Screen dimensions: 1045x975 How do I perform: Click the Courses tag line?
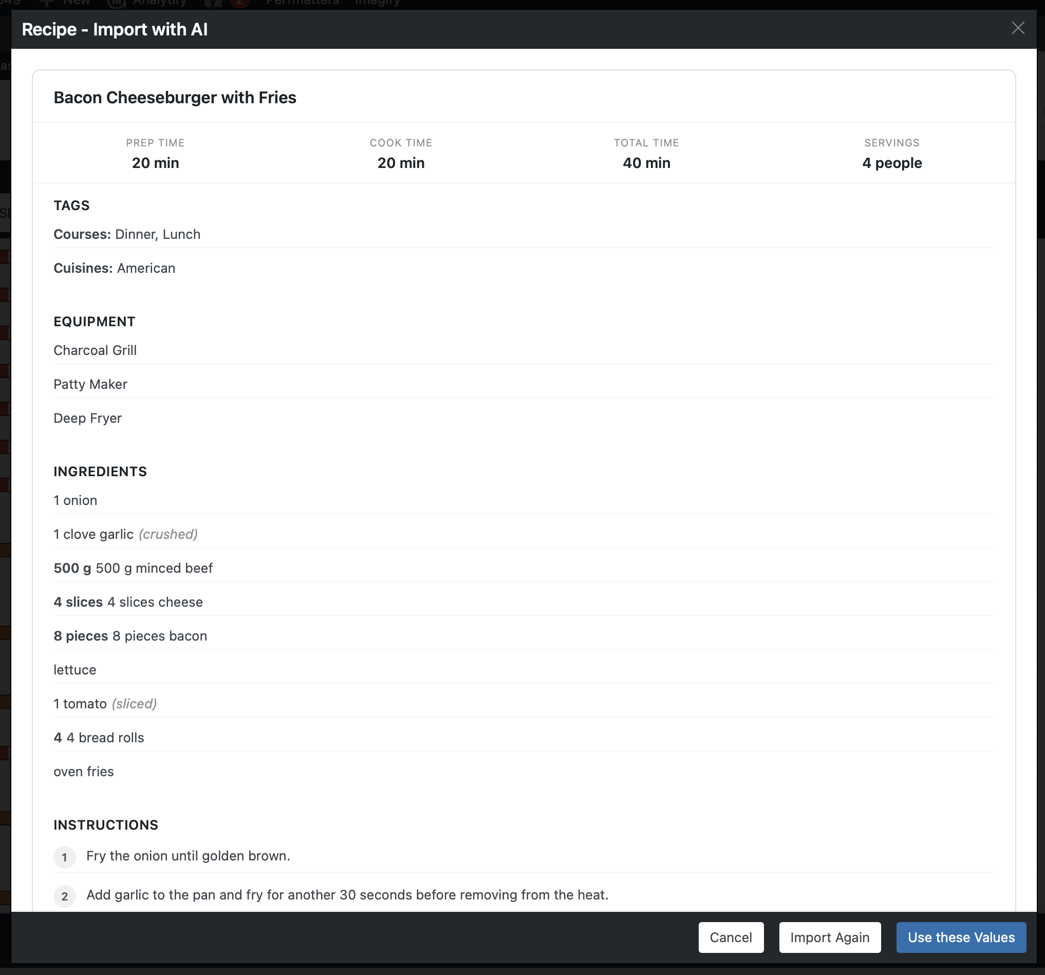pos(127,234)
